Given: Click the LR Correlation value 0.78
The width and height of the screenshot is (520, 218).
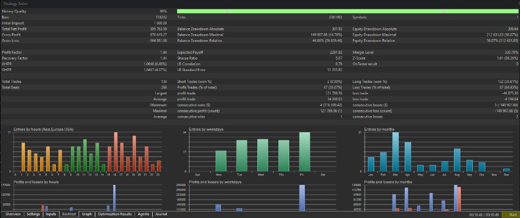Looking at the screenshot, I should click(339, 64).
